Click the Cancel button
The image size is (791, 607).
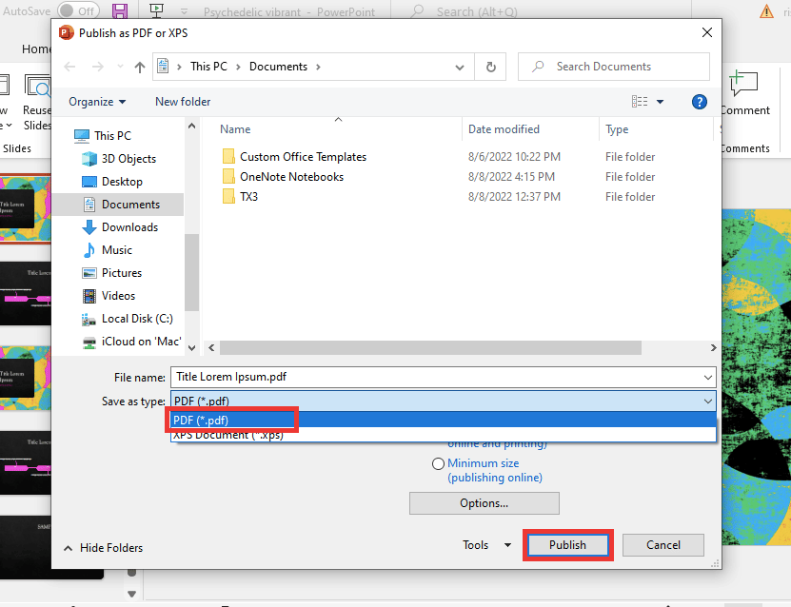[x=662, y=545]
